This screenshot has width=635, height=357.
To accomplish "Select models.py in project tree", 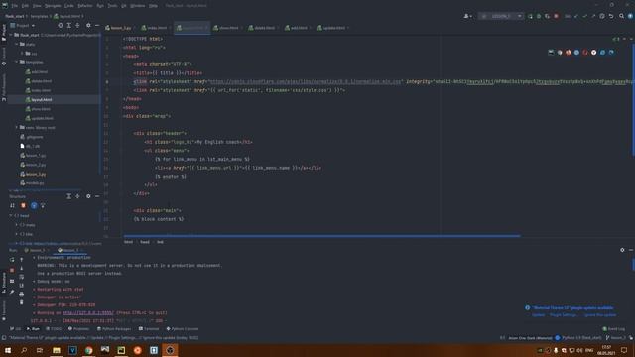I will (x=35, y=182).
